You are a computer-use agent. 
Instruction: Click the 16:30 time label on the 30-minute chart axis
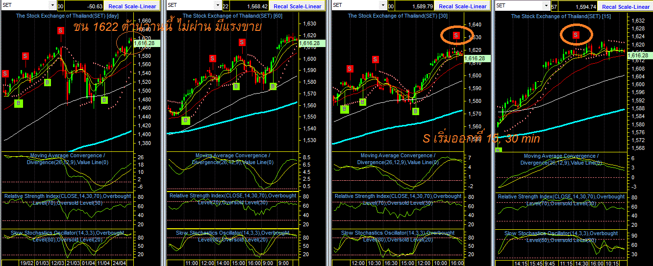click(392, 263)
